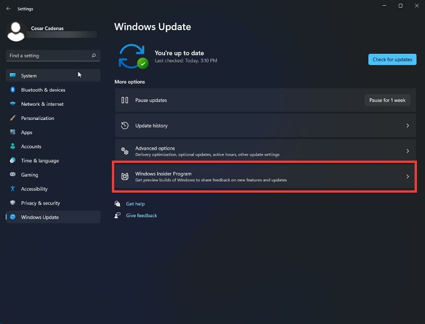Open Update history row label

point(151,126)
